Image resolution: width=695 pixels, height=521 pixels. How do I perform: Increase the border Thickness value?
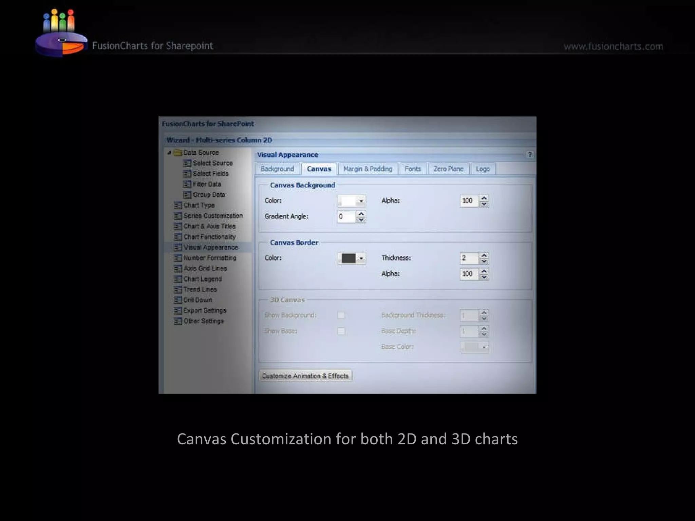(x=484, y=255)
